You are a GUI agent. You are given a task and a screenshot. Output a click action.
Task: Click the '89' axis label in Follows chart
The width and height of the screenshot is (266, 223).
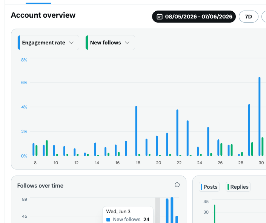[25, 199]
